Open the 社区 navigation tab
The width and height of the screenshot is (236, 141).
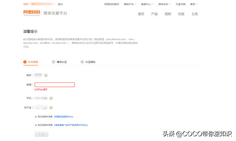pyautogui.click(x=181, y=14)
